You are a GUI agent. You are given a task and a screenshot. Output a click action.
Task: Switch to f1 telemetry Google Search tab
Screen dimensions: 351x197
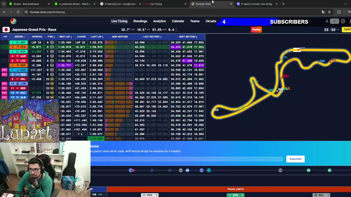click(120, 4)
